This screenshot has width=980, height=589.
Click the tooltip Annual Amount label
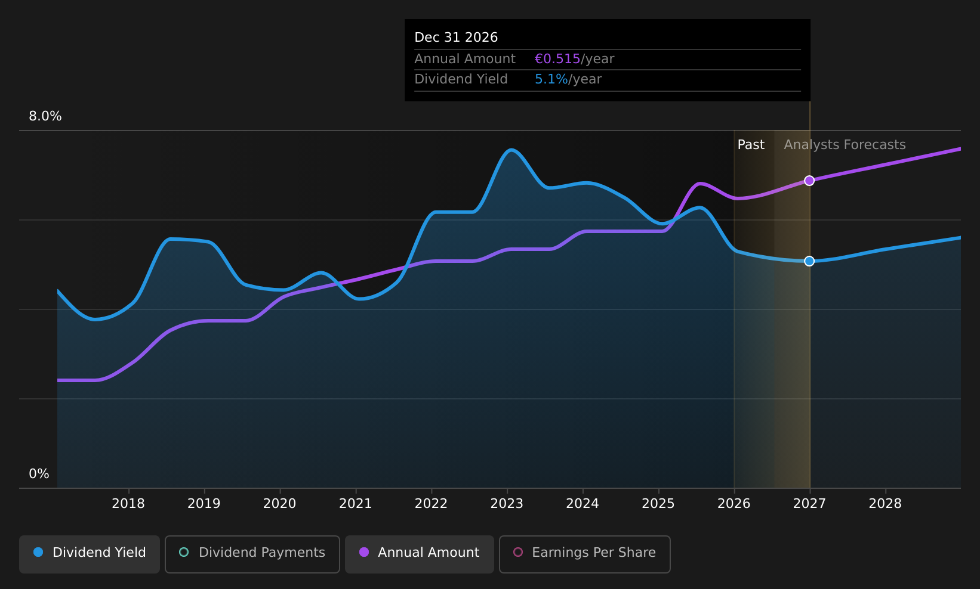465,59
